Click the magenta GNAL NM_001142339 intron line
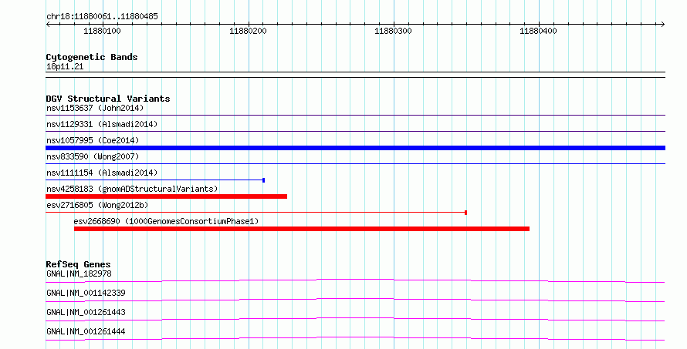The height and width of the screenshot is (349, 687). (355, 300)
